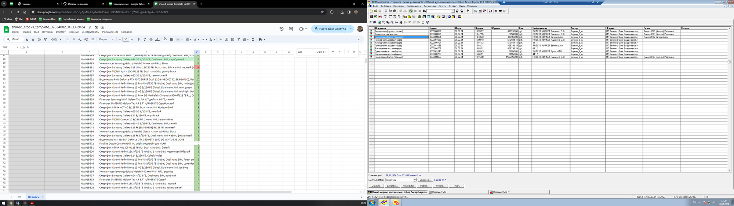Click the functions sigma icon in Sheets

point(253,40)
